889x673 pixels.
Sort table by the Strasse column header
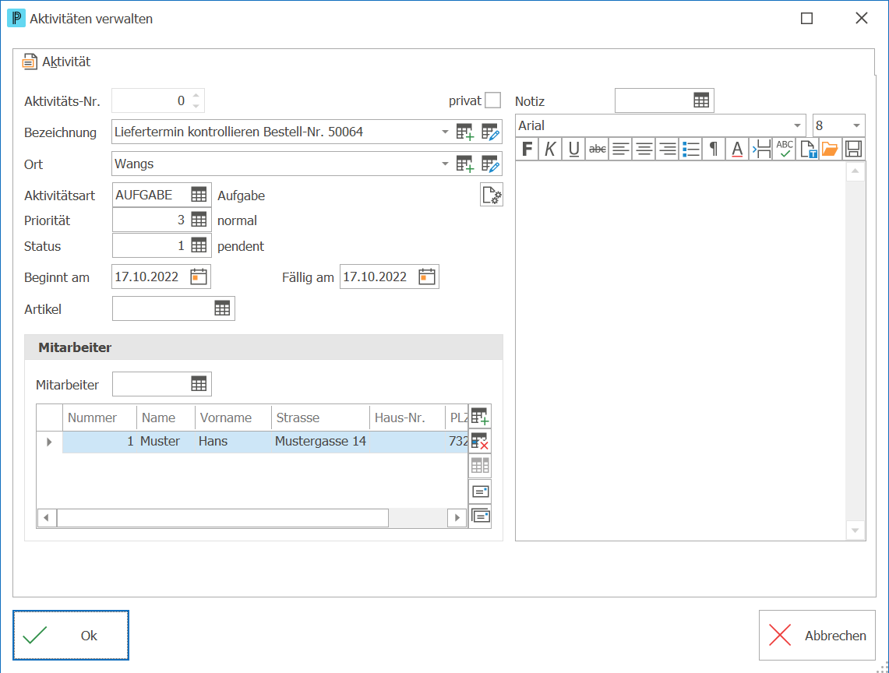coord(319,418)
